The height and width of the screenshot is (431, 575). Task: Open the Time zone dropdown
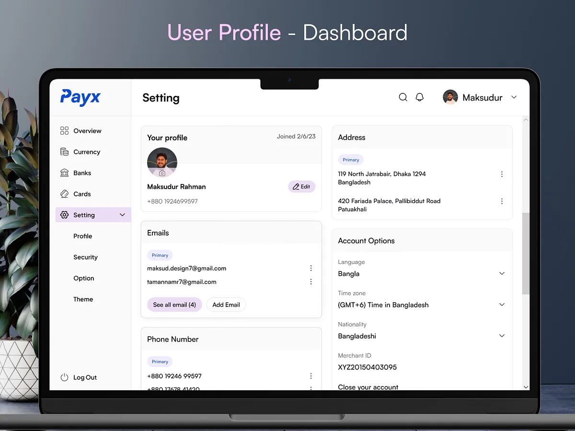[x=502, y=304]
